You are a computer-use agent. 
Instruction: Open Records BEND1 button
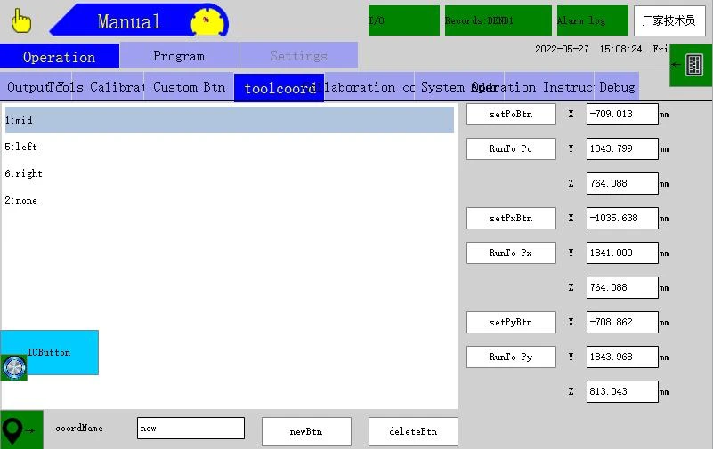pyautogui.click(x=498, y=20)
